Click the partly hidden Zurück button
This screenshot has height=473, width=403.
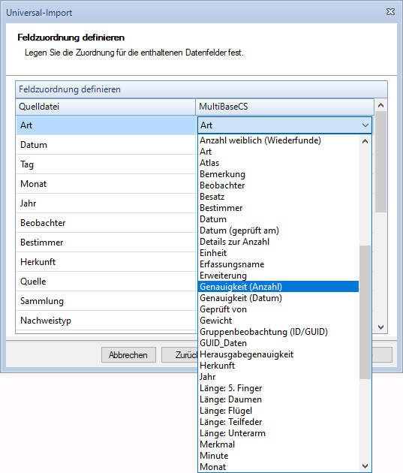coord(179,354)
